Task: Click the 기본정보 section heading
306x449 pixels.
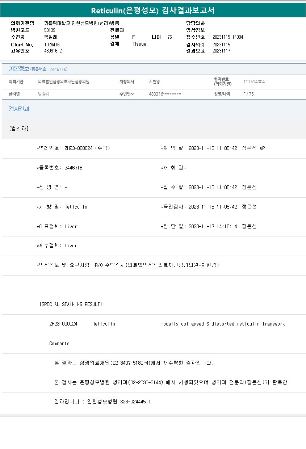Action: coord(19,69)
